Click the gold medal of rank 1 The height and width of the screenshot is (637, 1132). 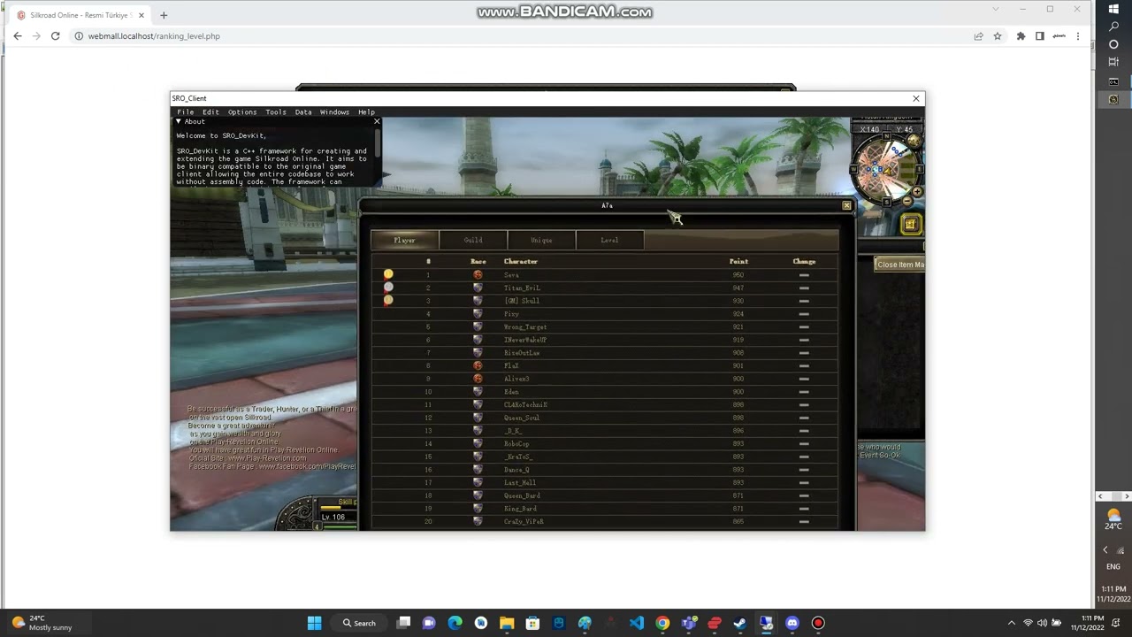pos(388,274)
